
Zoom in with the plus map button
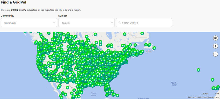pos(215,46)
